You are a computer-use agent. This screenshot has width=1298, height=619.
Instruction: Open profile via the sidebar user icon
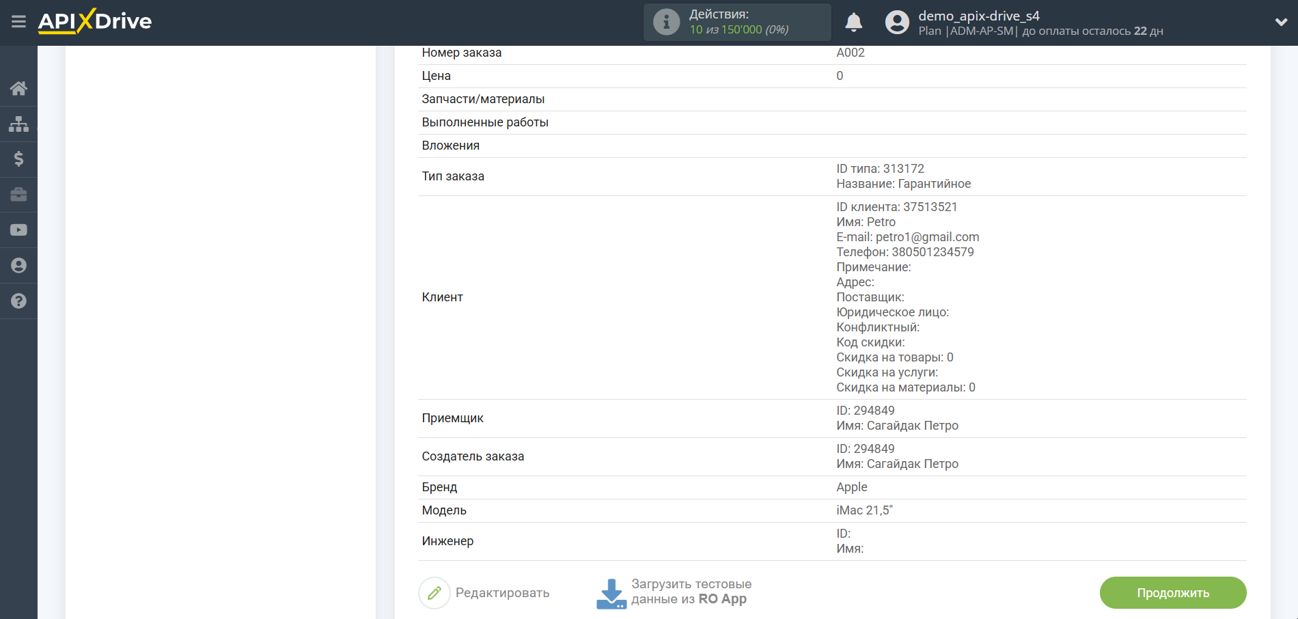18,266
